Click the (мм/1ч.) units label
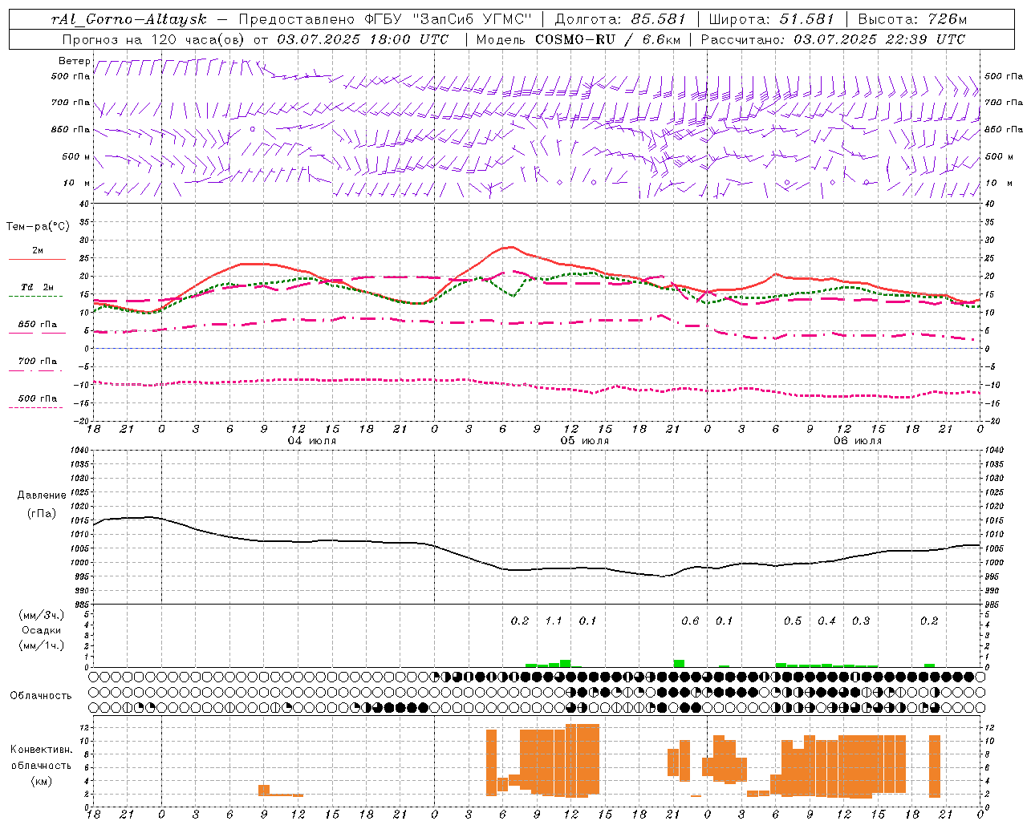 point(42,645)
